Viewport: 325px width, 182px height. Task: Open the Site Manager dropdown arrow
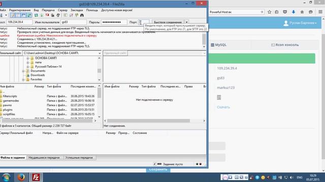coord(6,15)
